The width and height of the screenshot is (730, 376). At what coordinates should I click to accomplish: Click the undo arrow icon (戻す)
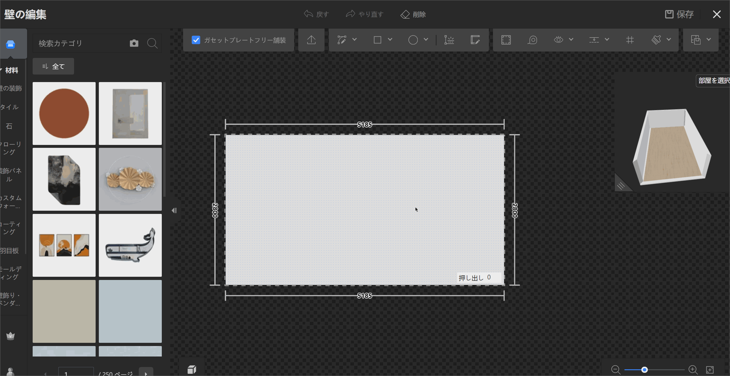(308, 14)
